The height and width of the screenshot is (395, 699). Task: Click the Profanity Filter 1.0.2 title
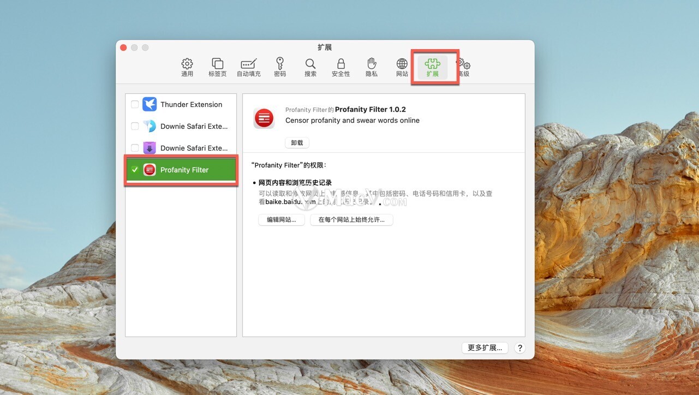coord(371,109)
